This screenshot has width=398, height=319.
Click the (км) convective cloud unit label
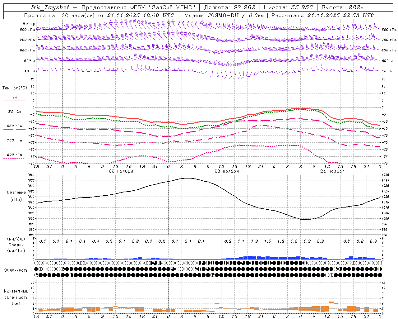point(16,303)
